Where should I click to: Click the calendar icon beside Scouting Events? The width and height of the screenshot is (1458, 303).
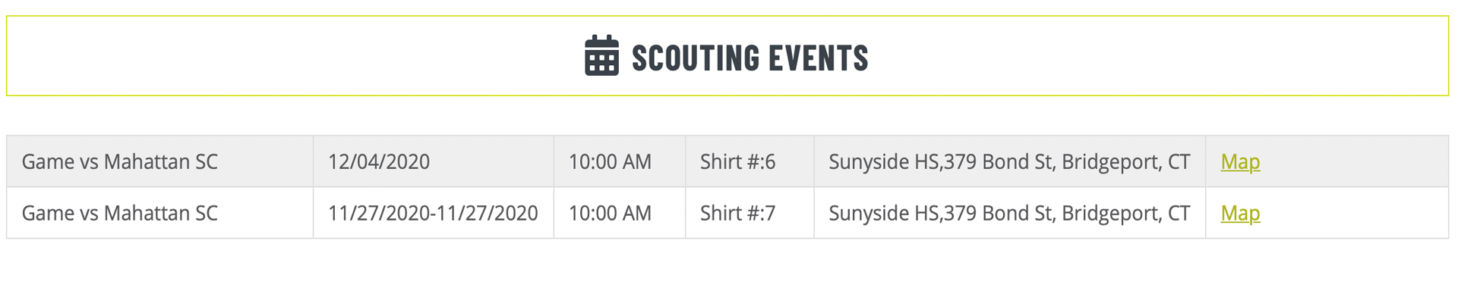click(x=601, y=55)
